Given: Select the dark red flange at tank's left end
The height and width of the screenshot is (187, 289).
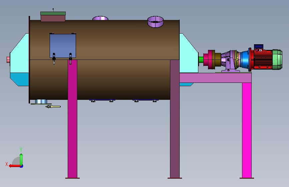Looking at the screenshot, I should [29, 60].
